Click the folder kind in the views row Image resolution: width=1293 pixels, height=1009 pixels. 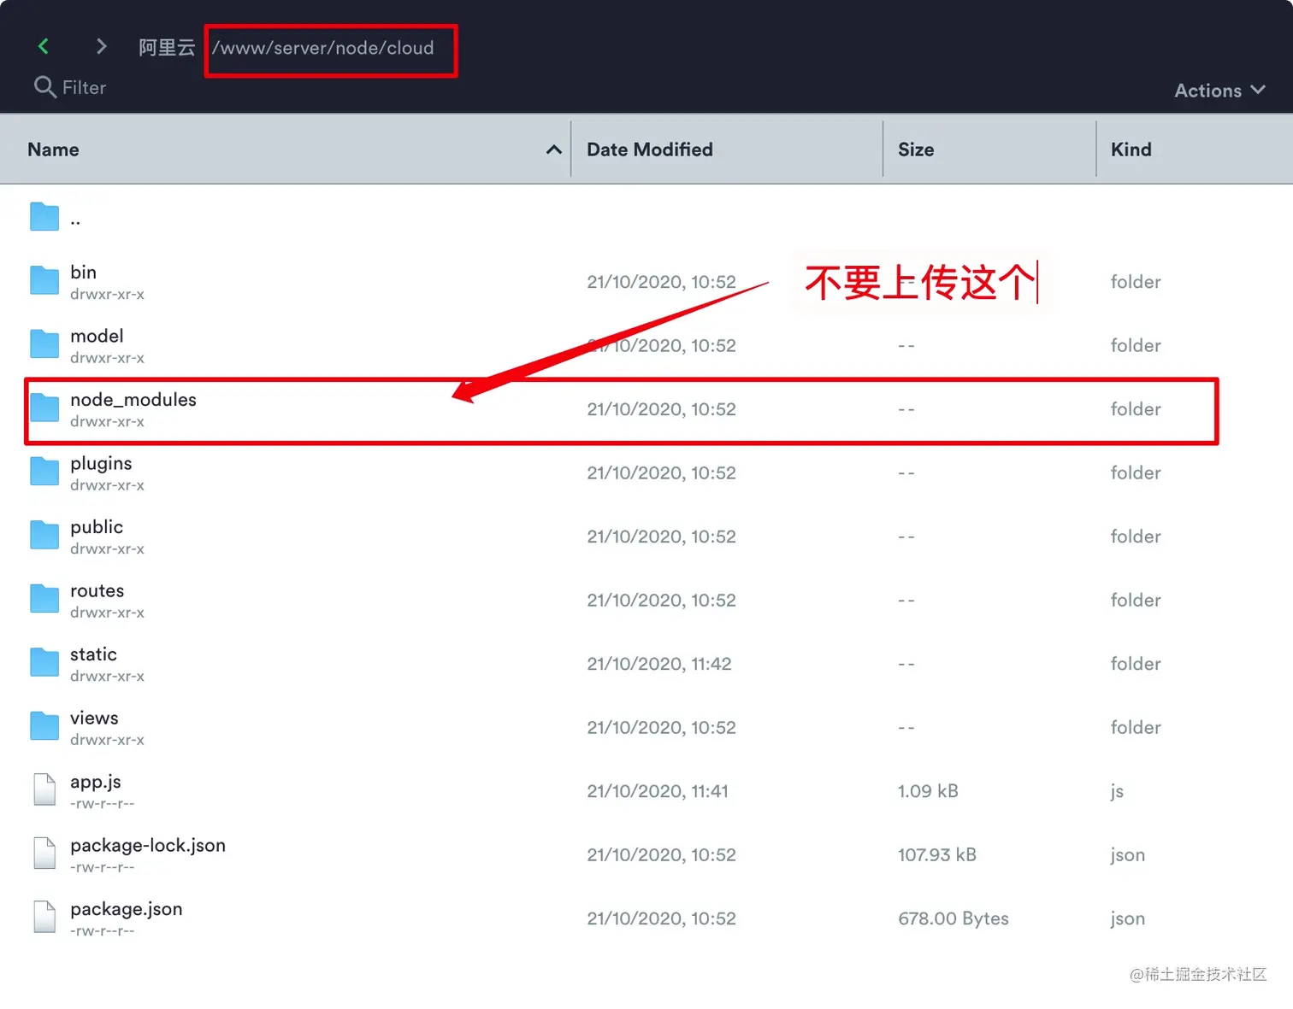[x=1136, y=727]
